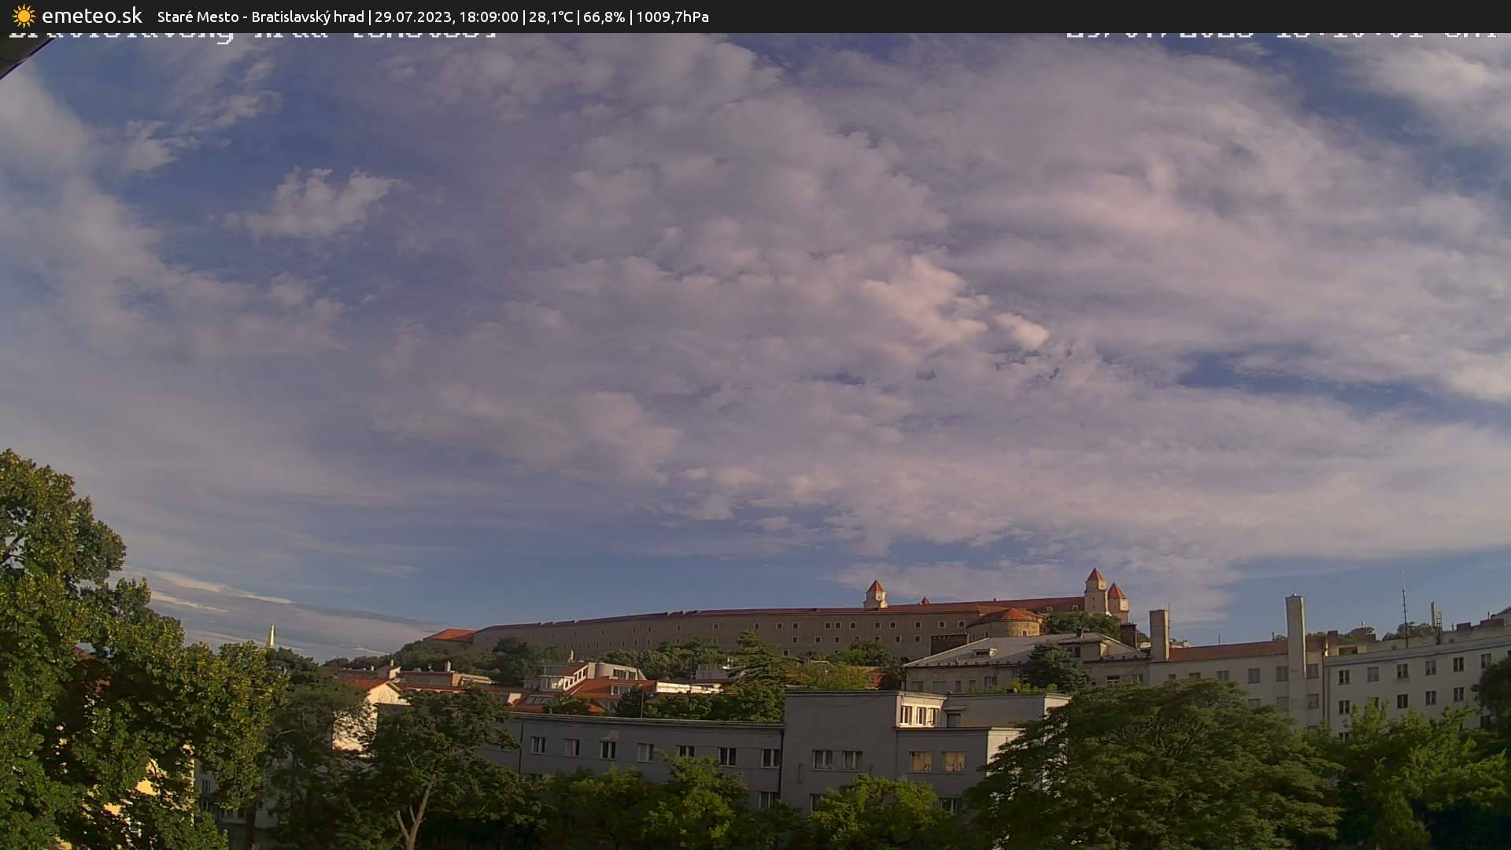This screenshot has height=850, width=1511.
Task: Click the sun logo icon
Action: [x=22, y=15]
